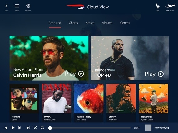Click the Gorillaz artist name
The height and width of the screenshot is (133, 178).
point(15,120)
